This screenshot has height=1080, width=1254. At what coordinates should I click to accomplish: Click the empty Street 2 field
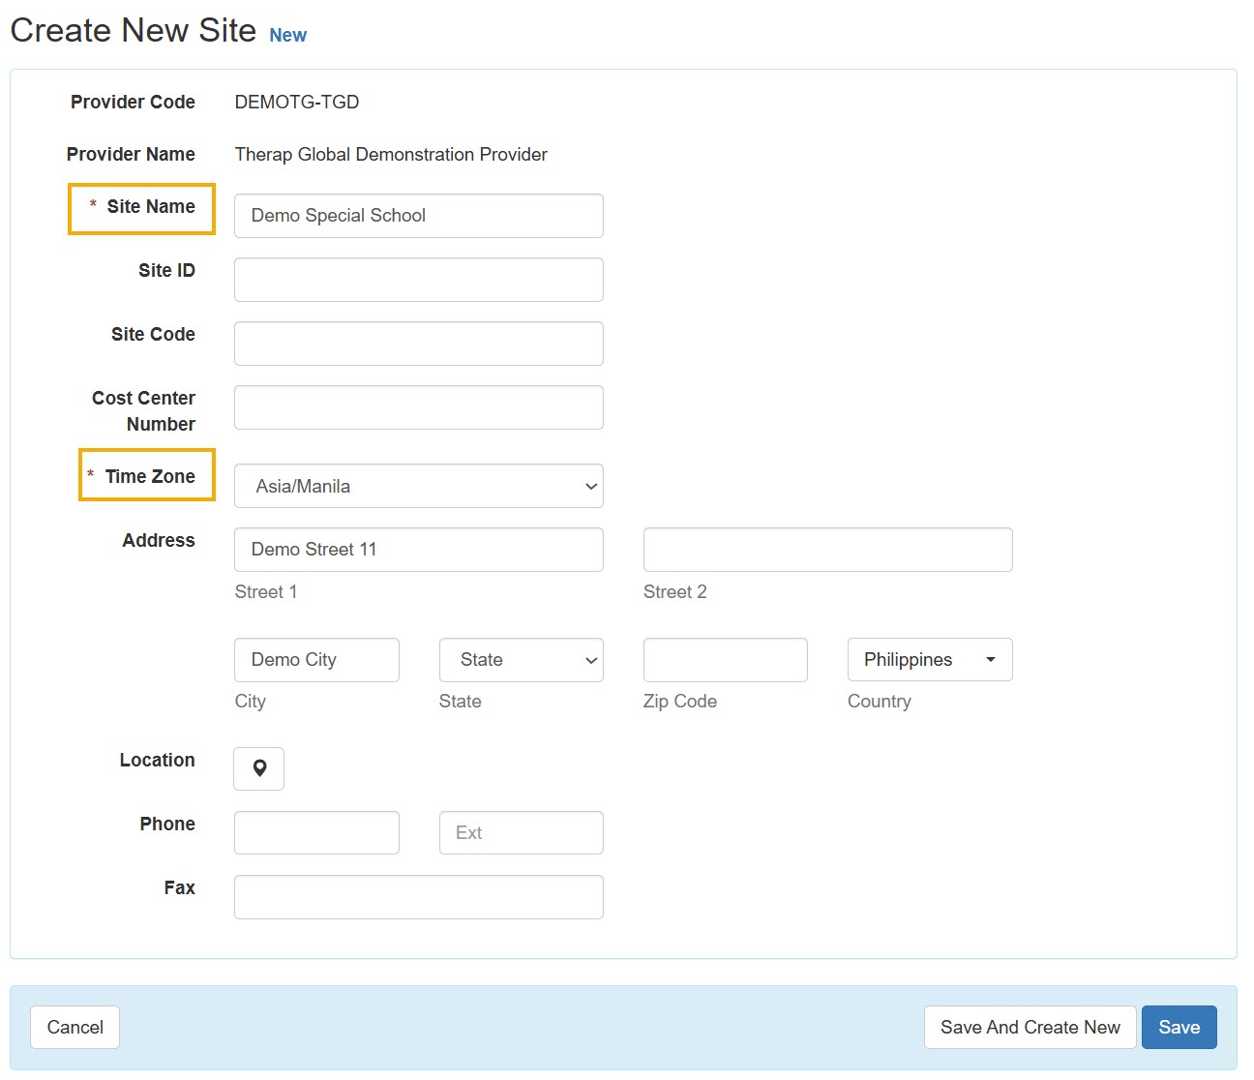coord(827,550)
